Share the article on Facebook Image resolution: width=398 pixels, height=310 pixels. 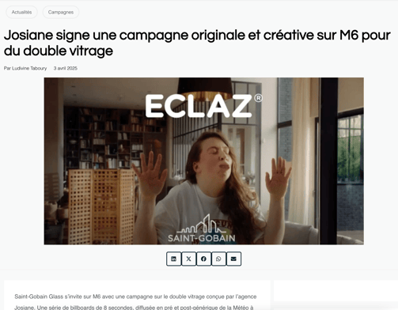(203, 259)
